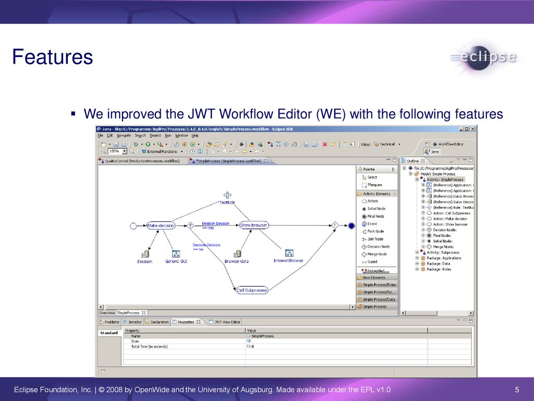Click the Total Time (in seconds) property row
The width and height of the screenshot is (534, 401).
297,347
